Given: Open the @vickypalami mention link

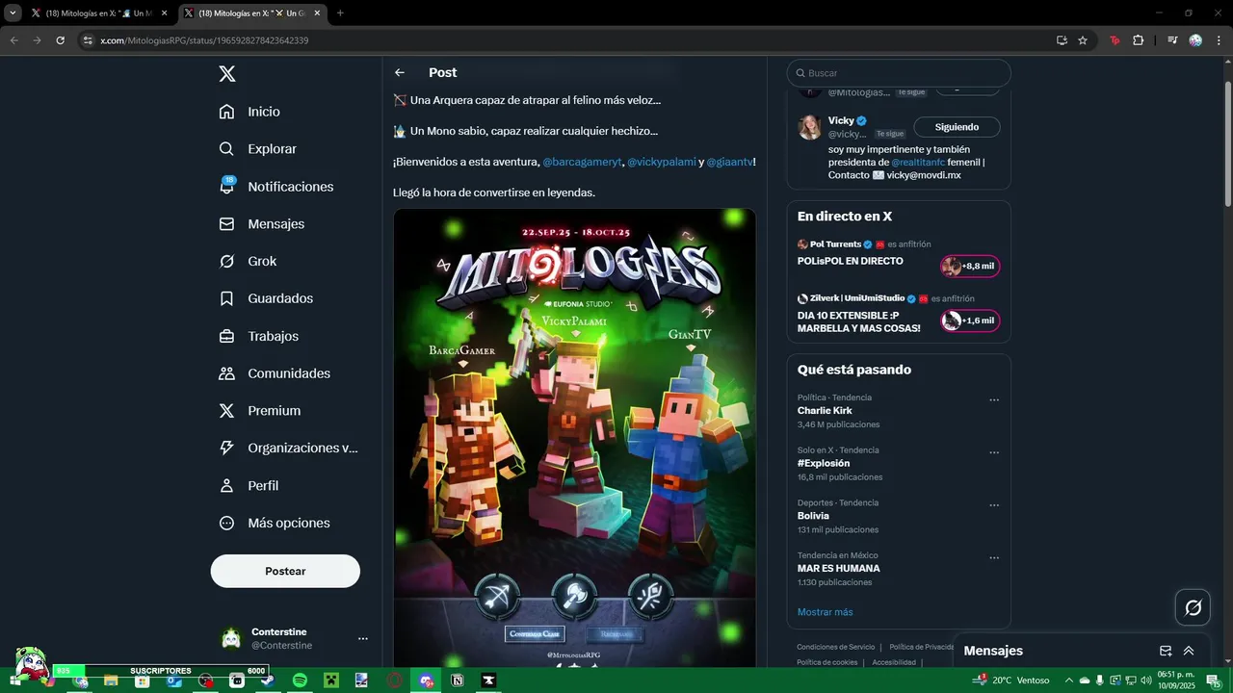Looking at the screenshot, I should 662,162.
